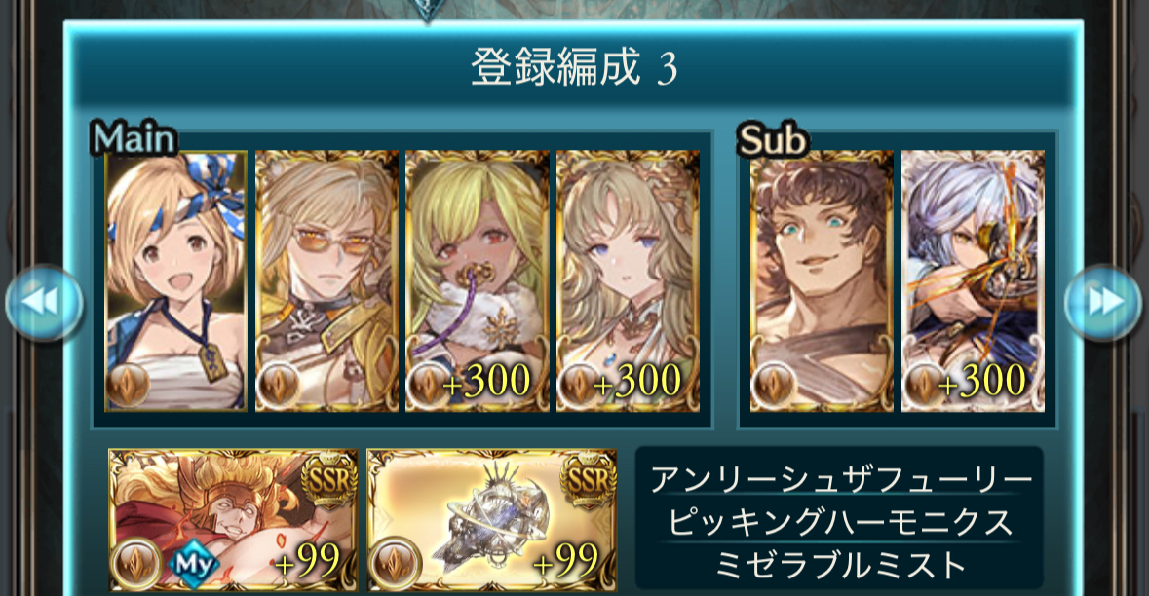Click the SSR badge on the second summon
The width and height of the screenshot is (1149, 596).
point(589,479)
